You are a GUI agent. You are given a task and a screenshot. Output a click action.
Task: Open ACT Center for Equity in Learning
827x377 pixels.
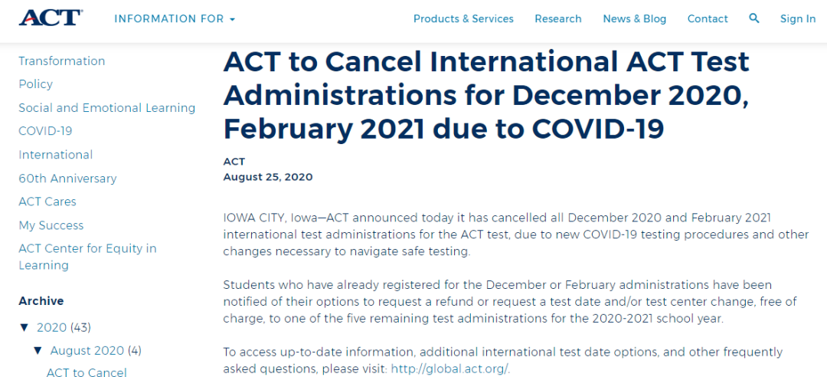pos(87,257)
